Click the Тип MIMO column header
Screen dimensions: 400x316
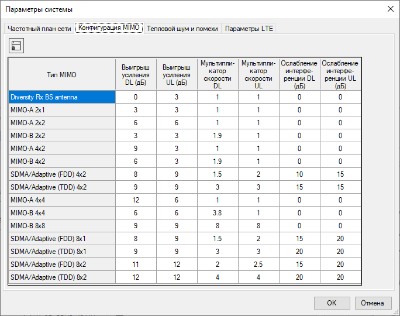(x=61, y=74)
